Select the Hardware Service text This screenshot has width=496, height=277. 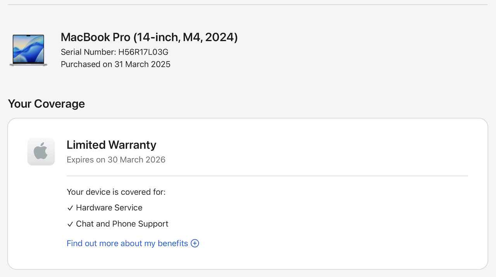(x=109, y=208)
